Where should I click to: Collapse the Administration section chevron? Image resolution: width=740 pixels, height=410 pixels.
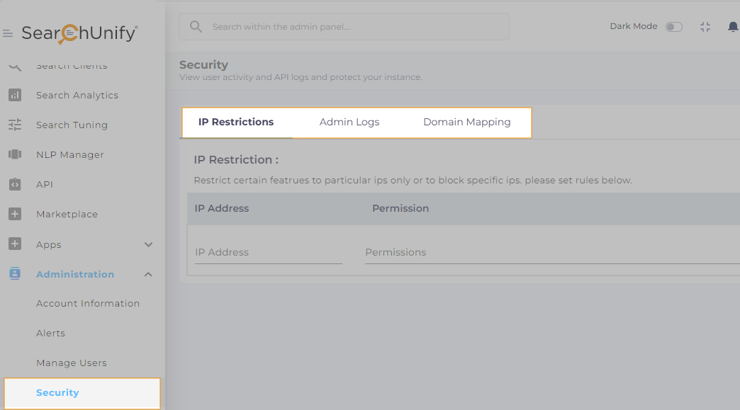coord(148,274)
